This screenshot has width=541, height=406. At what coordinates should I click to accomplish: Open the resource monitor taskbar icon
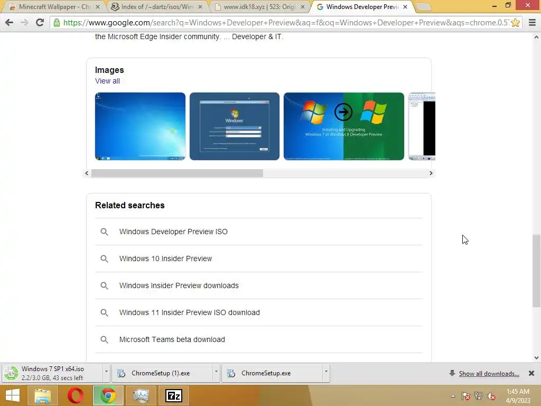(141, 395)
